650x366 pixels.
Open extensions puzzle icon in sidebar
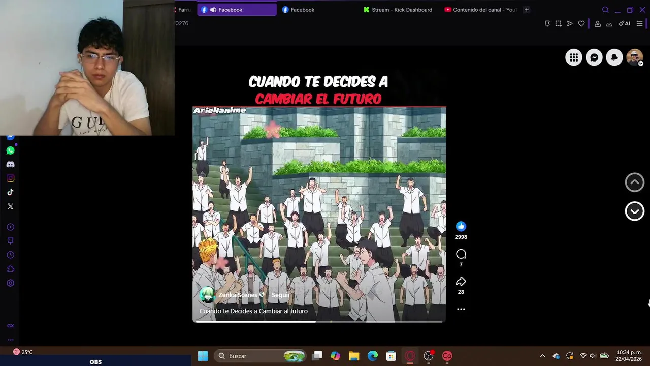[10, 269]
